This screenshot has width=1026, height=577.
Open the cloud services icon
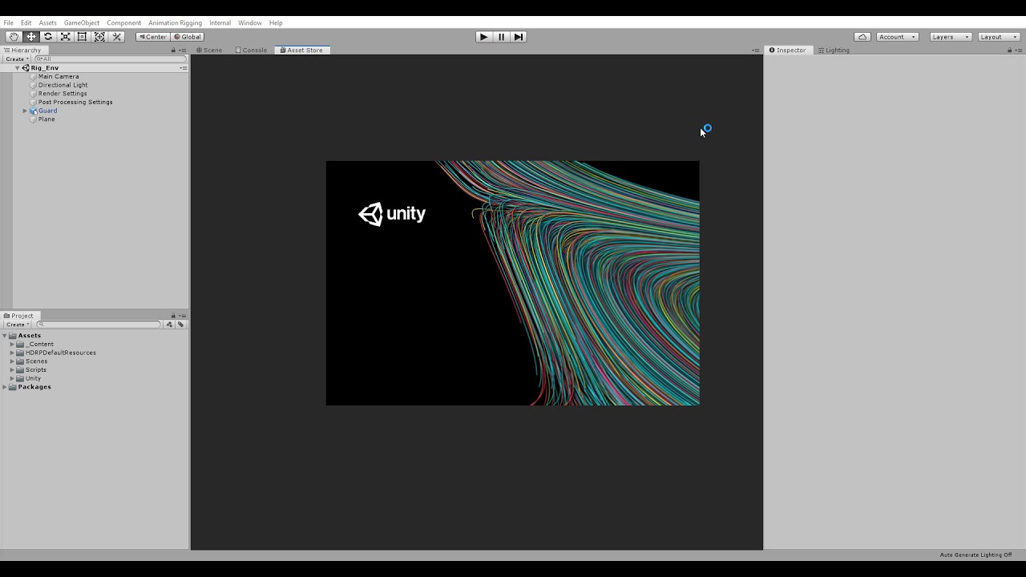tap(862, 37)
